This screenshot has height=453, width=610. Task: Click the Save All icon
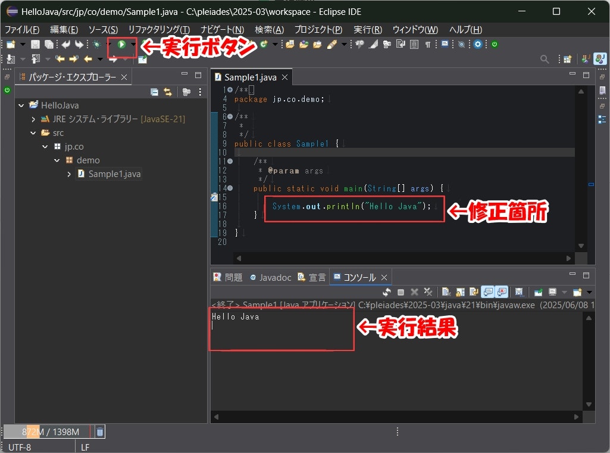[x=49, y=44]
